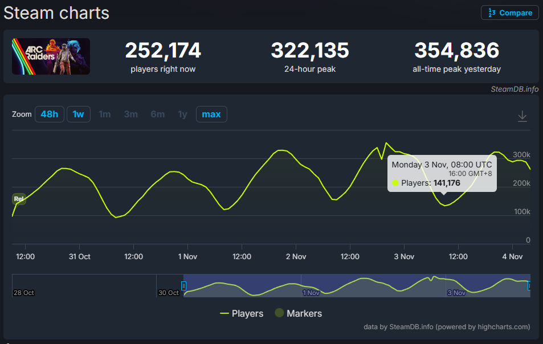Click the 3 Nov label in navigator
The width and height of the screenshot is (543, 344).
(457, 293)
